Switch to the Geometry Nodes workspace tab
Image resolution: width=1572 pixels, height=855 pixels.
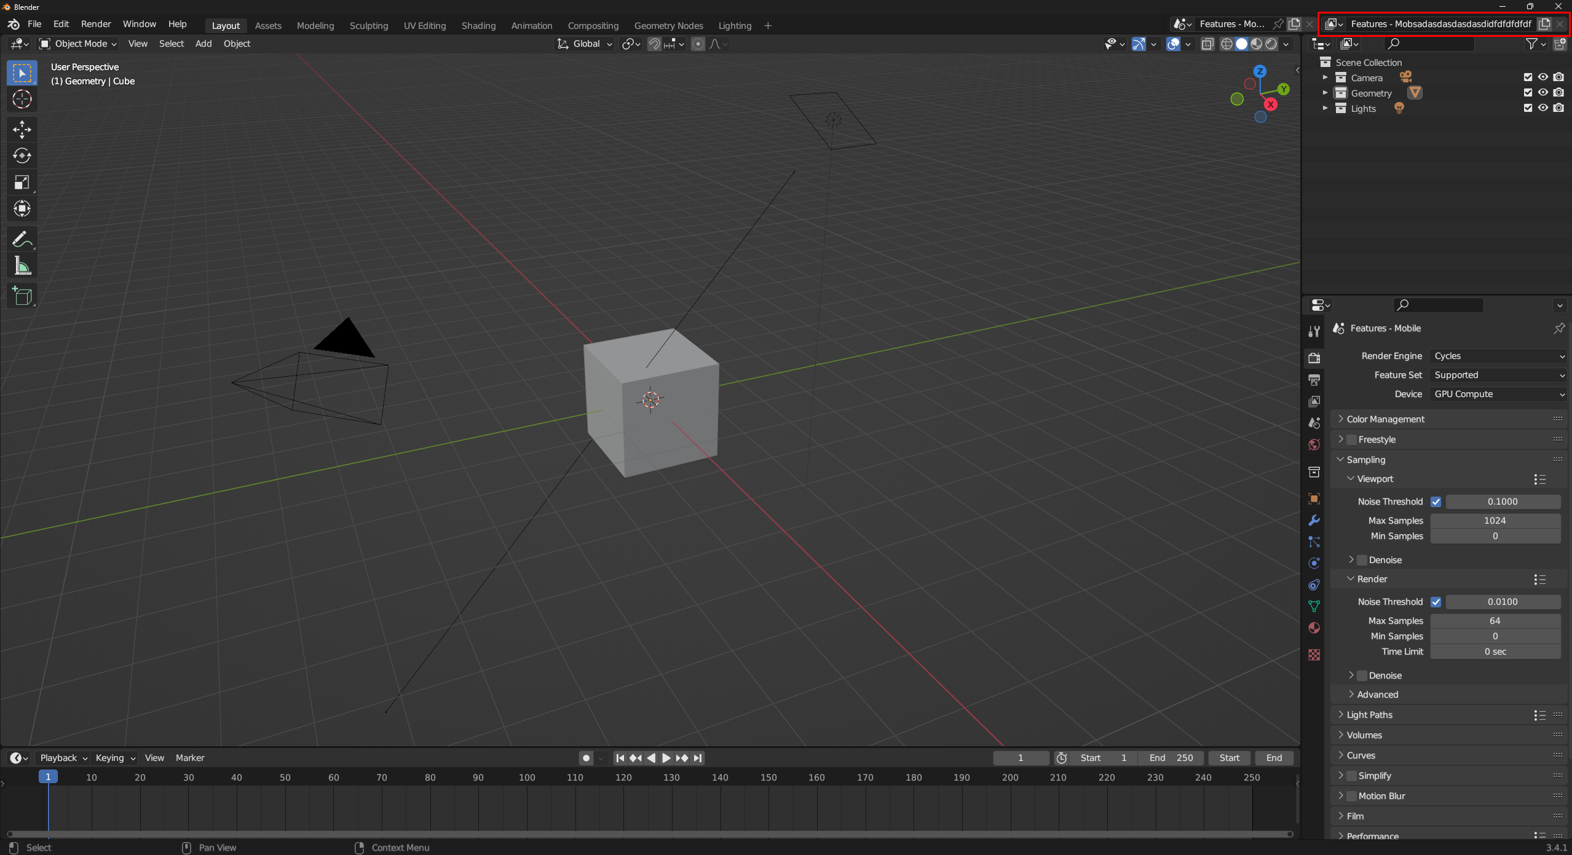tap(668, 26)
